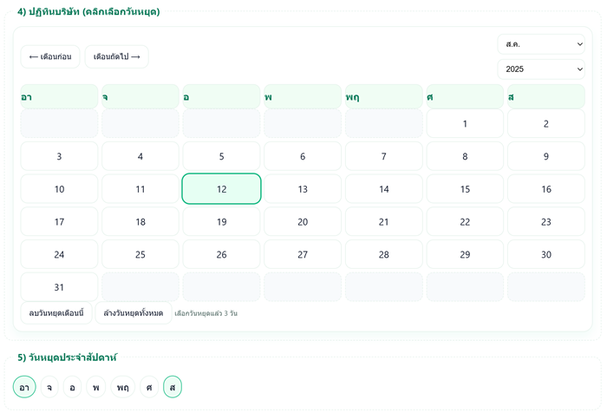Open the year dropdown showing 2025
Viewport: 607px width, 413px height.
tap(540, 69)
